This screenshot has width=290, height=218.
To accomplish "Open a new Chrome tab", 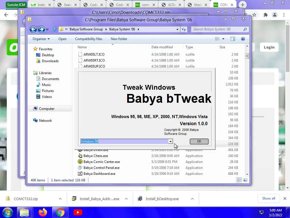I will (243, 5).
